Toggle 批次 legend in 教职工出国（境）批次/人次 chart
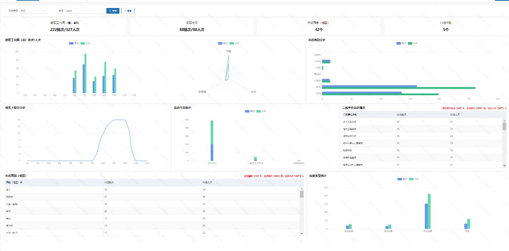The image size is (509, 251). coord(73,43)
